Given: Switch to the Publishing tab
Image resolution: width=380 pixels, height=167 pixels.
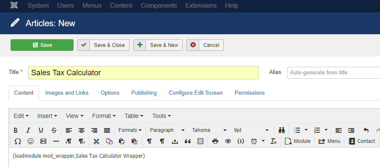Looking at the screenshot, I should [144, 93].
